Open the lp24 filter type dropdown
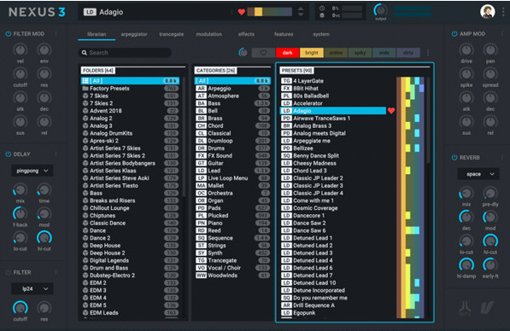This screenshot has width=510, height=331. click(32, 289)
